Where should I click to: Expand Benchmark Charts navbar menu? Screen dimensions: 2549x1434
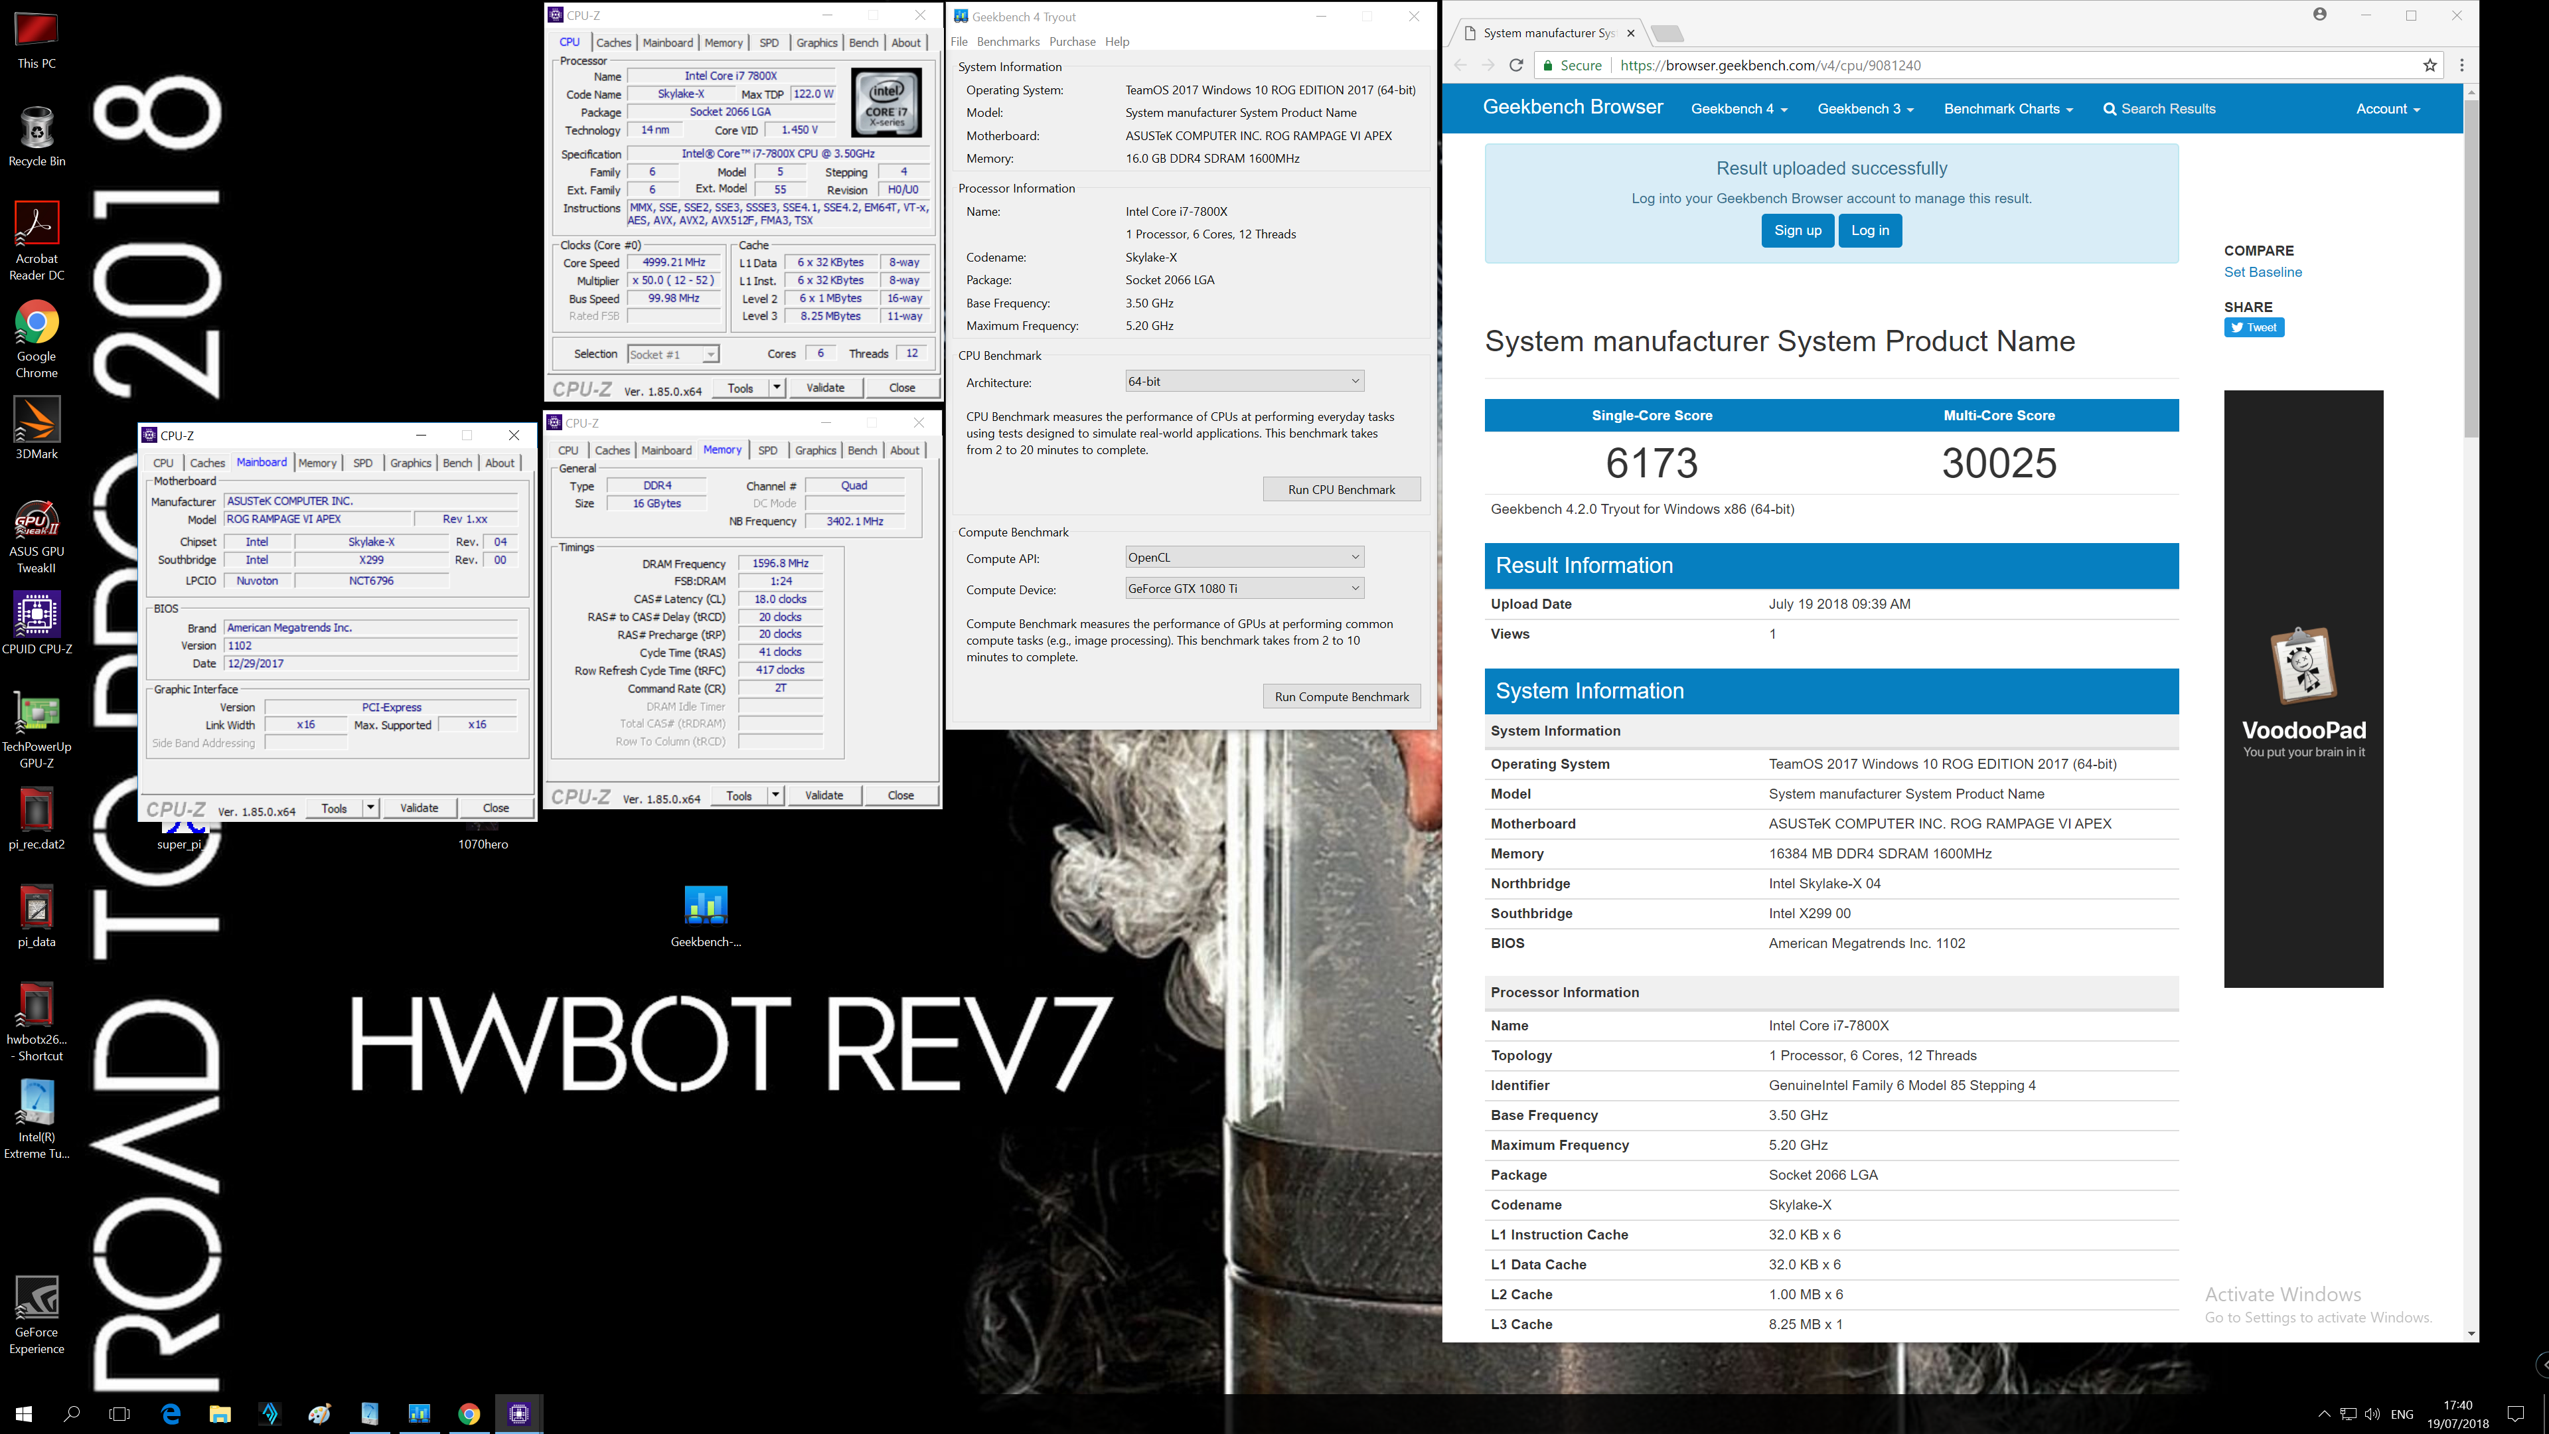(2008, 109)
